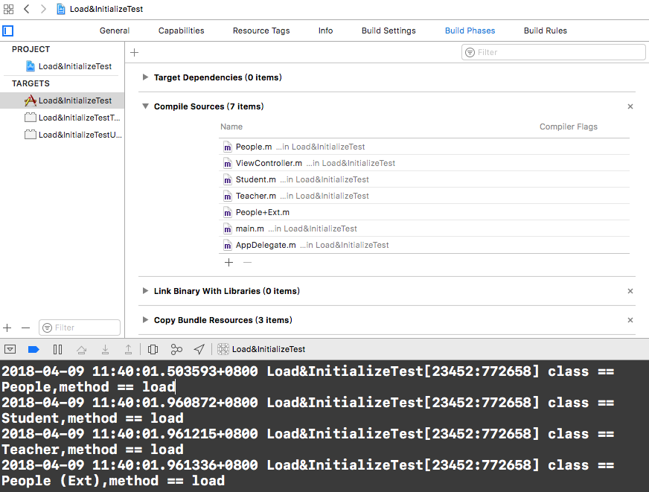649x492 pixels.
Task: Add a new build phase with plus
Action: click(135, 53)
